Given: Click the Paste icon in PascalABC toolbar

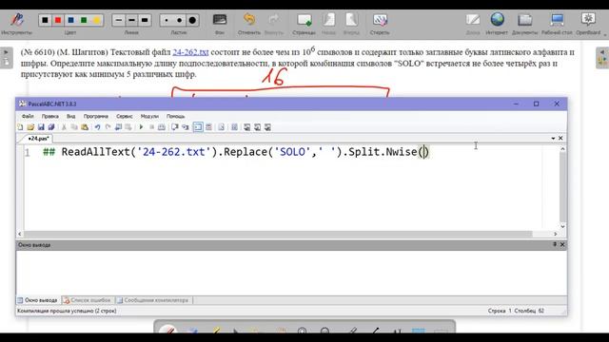Looking at the screenshot, I should pos(85,127).
